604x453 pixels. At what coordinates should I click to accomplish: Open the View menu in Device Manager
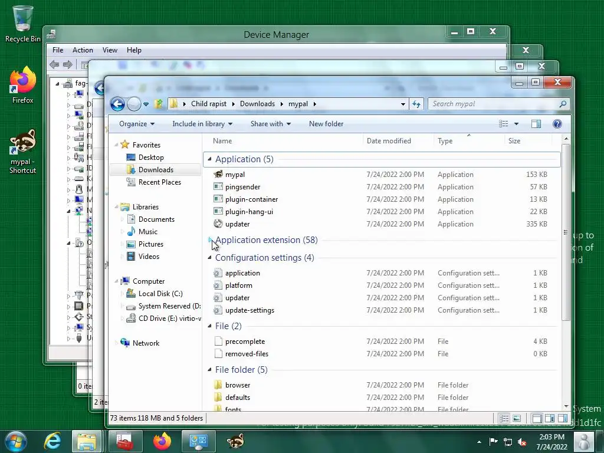(x=110, y=50)
